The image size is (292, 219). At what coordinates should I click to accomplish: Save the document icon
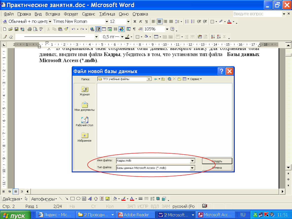pos(16,29)
